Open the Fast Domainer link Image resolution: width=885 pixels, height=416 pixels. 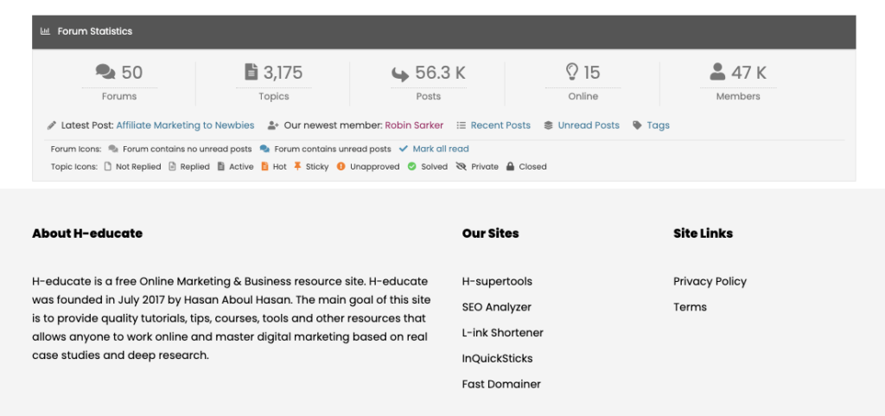pos(501,384)
